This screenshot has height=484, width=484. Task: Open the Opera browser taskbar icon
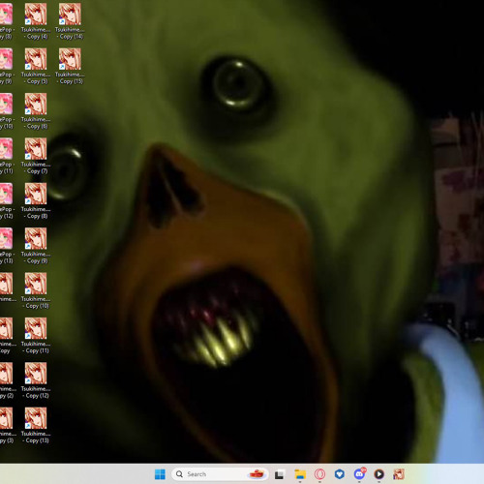[x=319, y=474]
